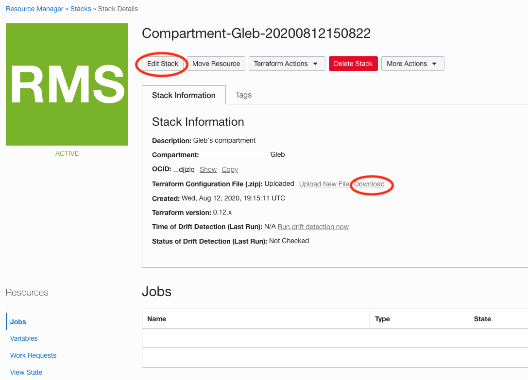Click the Jobs sidebar entry

[x=17, y=321]
